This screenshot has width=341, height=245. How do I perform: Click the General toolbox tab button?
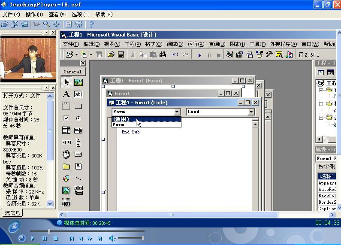tap(72, 72)
